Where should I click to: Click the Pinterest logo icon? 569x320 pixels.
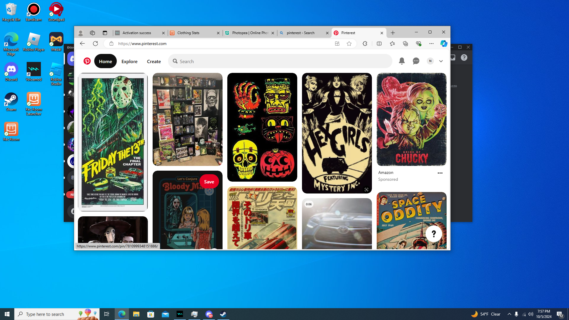[87, 61]
